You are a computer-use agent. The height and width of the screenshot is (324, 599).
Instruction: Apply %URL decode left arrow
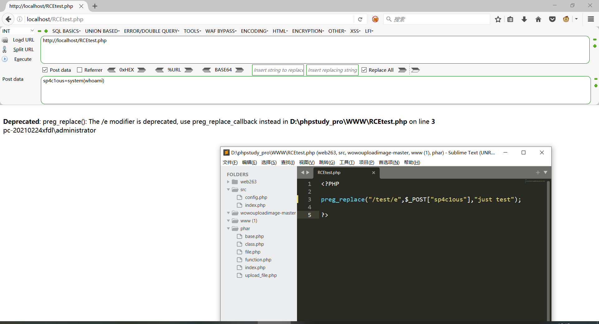pyautogui.click(x=159, y=70)
